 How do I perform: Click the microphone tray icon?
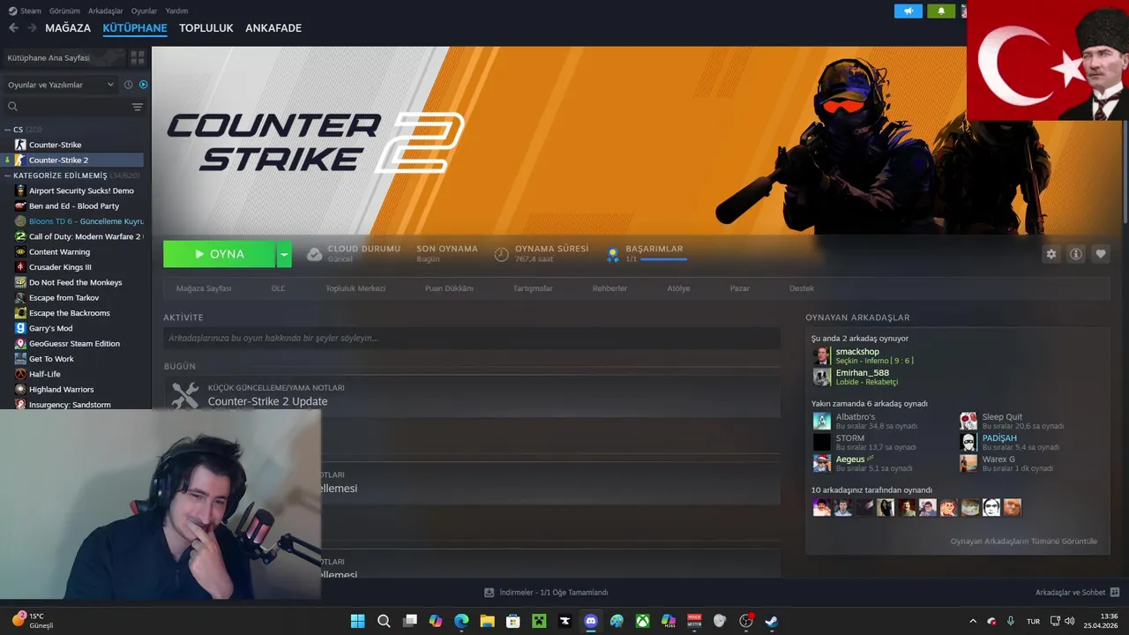tap(1011, 621)
